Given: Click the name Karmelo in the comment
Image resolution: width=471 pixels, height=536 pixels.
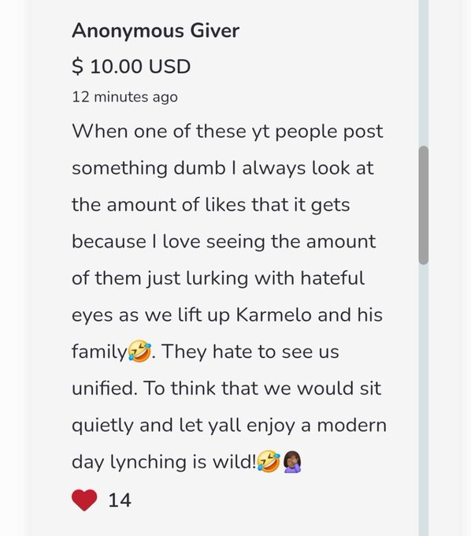Looking at the screenshot, I should [x=273, y=315].
